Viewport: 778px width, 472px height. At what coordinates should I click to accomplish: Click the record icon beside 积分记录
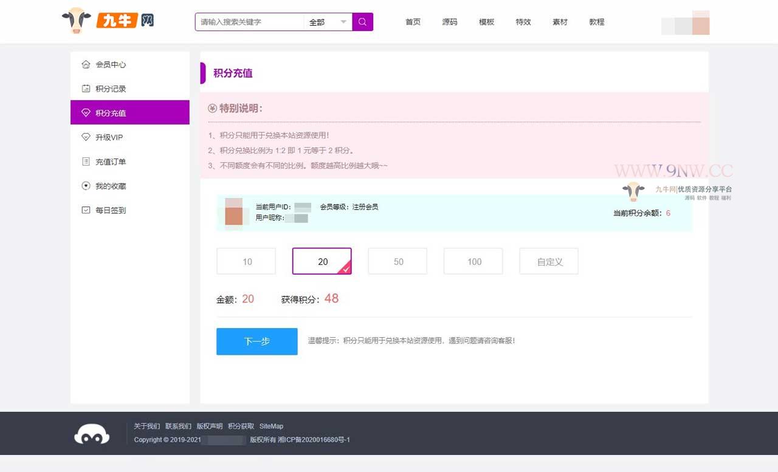(x=86, y=88)
